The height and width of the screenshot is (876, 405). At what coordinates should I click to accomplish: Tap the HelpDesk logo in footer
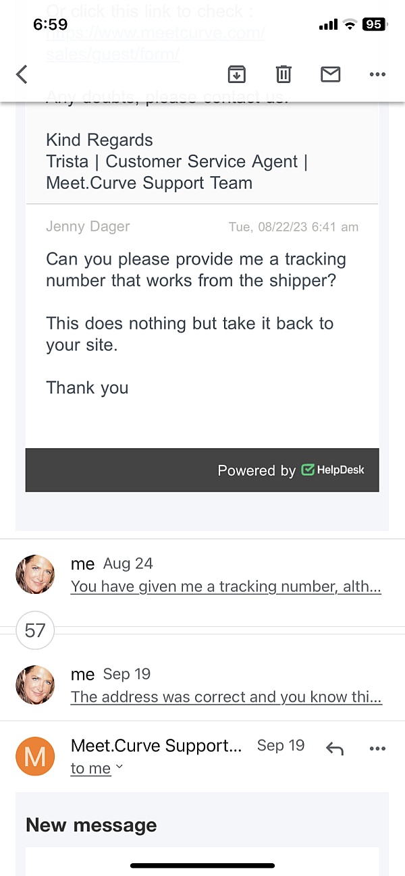click(x=333, y=470)
